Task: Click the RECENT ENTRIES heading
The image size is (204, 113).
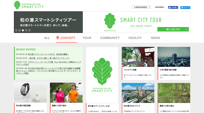Action: (26, 49)
